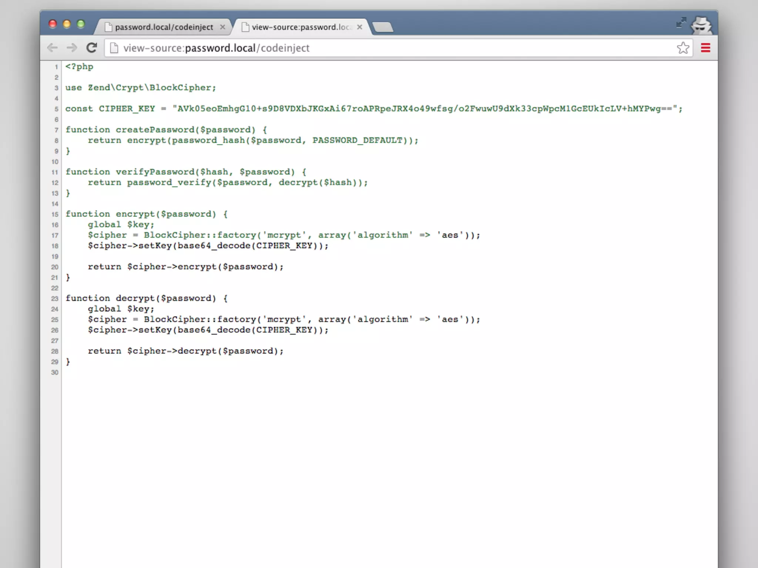Viewport: 758px width, 568px height.
Task: Click the browser back arrow
Action: click(52, 48)
